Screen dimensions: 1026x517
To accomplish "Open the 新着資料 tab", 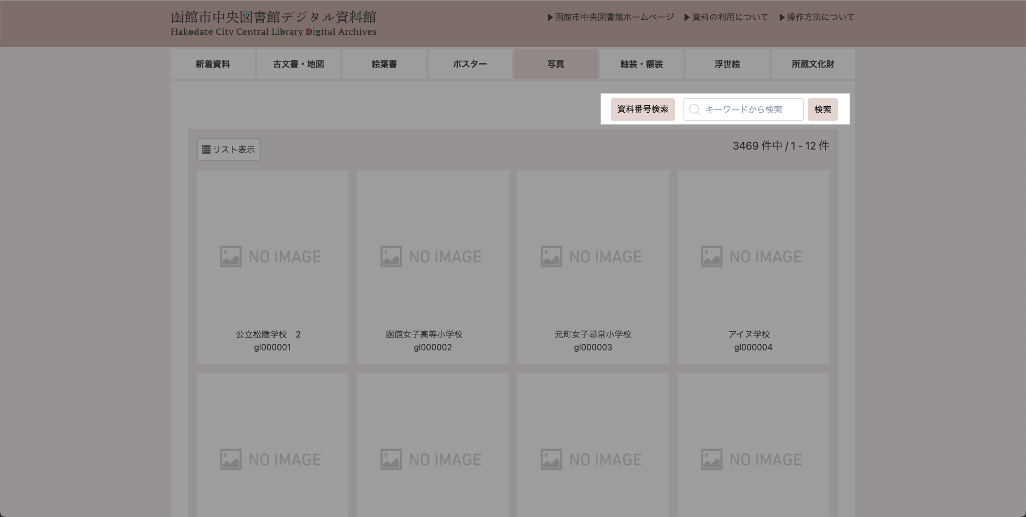I will pyautogui.click(x=213, y=64).
